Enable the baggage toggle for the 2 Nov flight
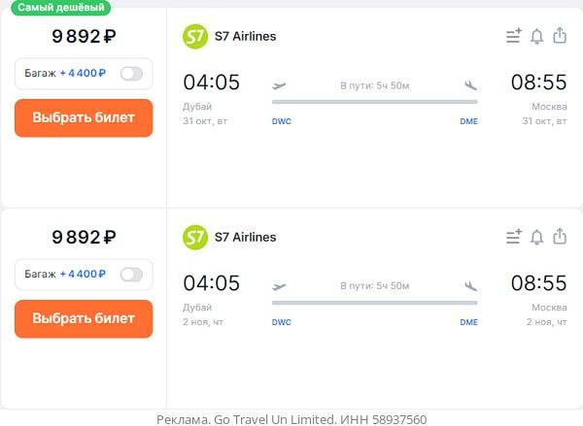The image size is (583, 426). (131, 275)
